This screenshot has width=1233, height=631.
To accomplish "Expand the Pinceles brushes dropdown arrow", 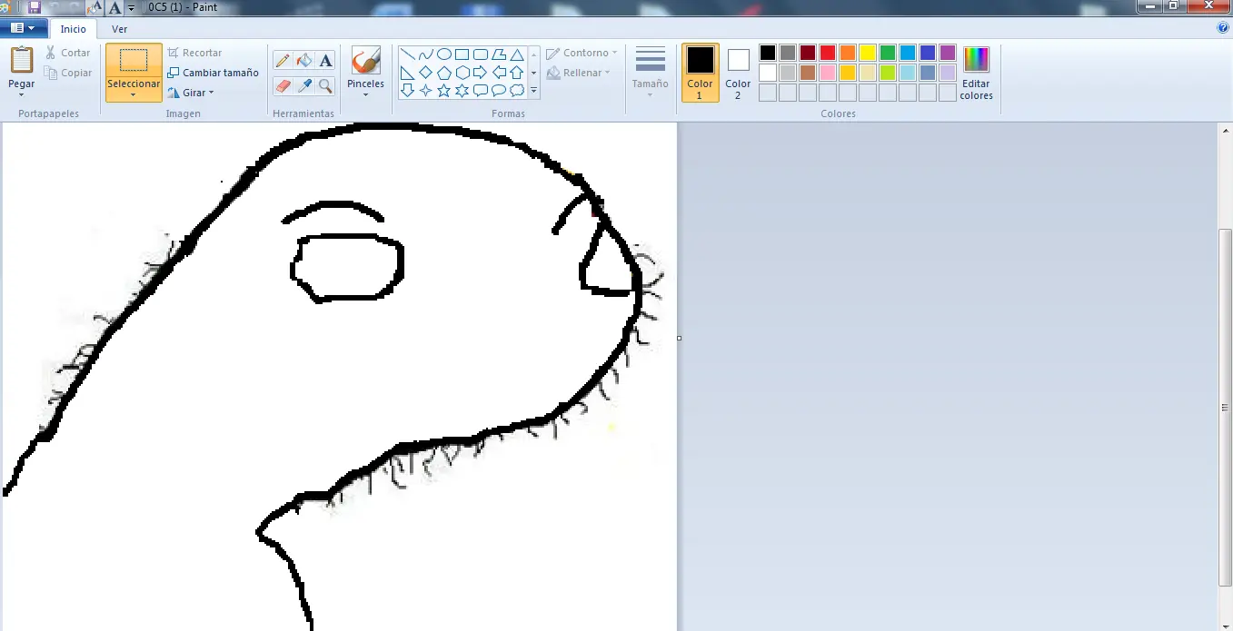I will (365, 94).
